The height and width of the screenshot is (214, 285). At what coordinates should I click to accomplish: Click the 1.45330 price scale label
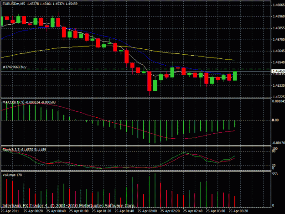(x=279, y=85)
